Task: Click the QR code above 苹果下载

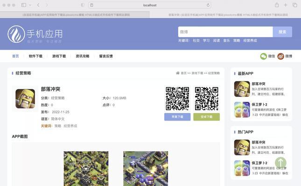Action: click(177, 99)
